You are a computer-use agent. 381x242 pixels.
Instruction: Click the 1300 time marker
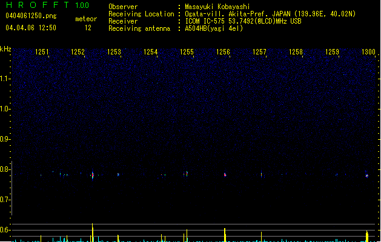click(369, 52)
